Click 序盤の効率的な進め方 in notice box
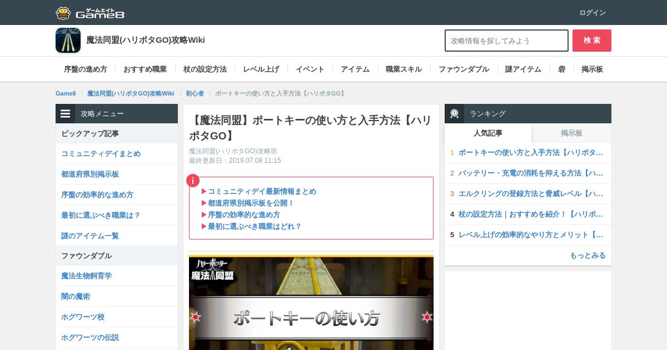Screen dimensions: 667x350 [244, 215]
